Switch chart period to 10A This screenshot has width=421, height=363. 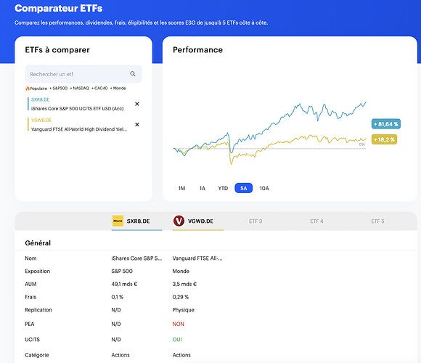coord(264,188)
